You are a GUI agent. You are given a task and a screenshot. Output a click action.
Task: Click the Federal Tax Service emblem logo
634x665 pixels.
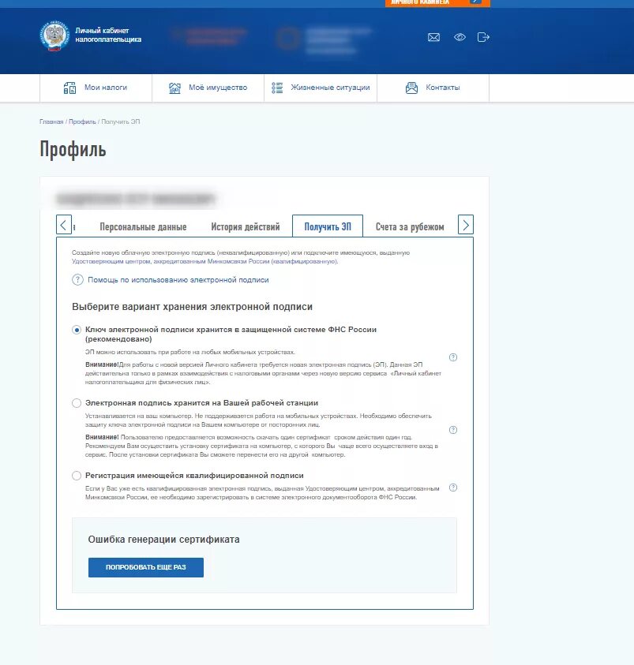coord(54,36)
